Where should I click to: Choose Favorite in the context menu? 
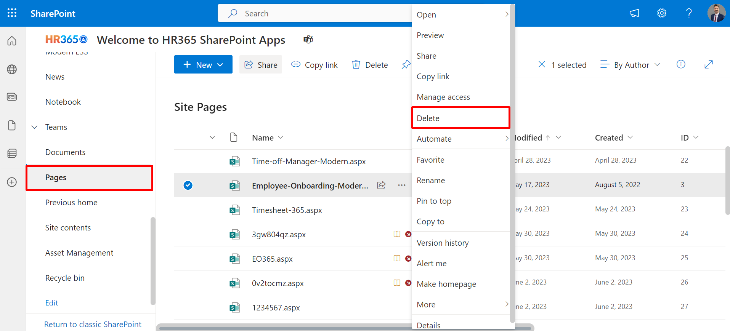point(461,160)
